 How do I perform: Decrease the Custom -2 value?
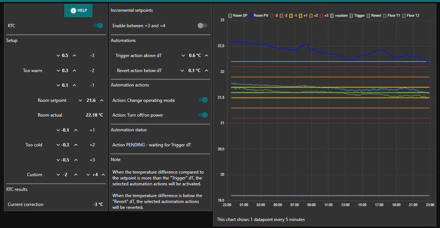click(x=58, y=175)
